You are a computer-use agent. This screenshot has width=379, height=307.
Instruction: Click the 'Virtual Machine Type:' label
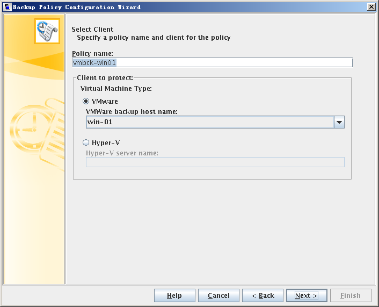click(x=116, y=89)
